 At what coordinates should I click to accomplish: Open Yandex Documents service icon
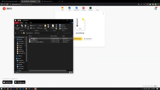pyautogui.click(x=76, y=8)
